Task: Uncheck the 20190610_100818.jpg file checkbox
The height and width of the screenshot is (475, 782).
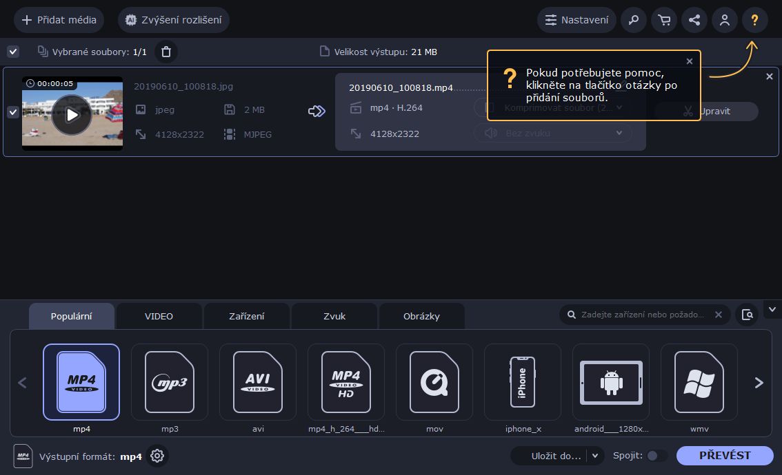Action: tap(13, 112)
